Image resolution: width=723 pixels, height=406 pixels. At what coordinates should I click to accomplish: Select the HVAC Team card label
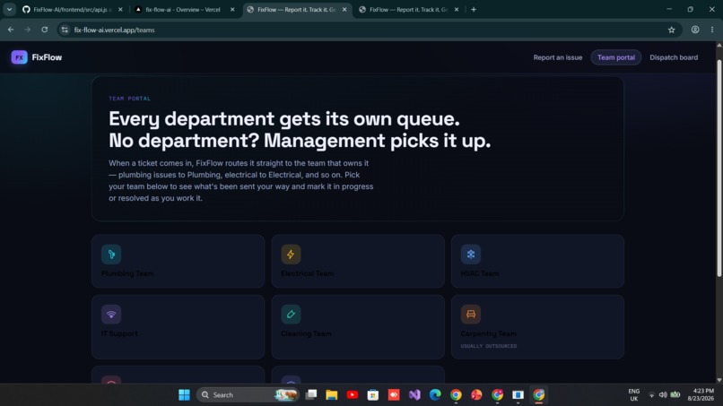click(x=480, y=273)
